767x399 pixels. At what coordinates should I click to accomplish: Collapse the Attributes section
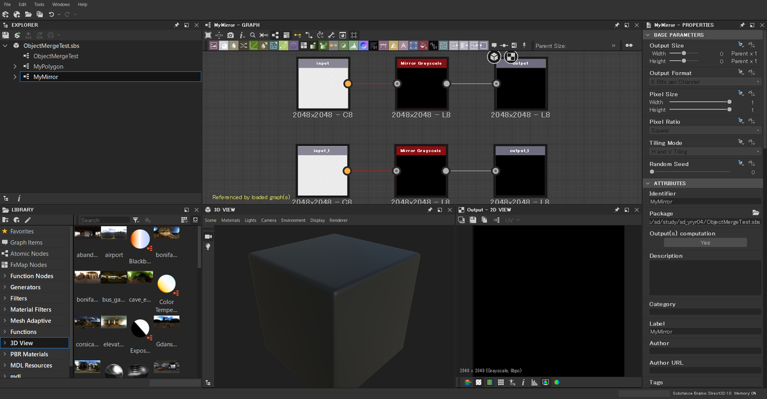coord(647,184)
